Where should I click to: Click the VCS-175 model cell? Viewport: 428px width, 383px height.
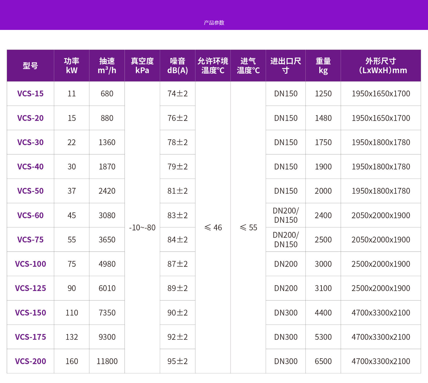pos(30,337)
